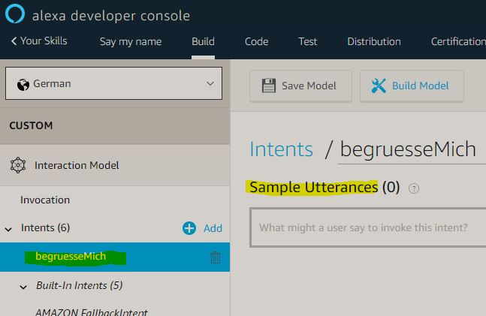
Task: Select Invocation in the sidebar
Action: point(45,200)
